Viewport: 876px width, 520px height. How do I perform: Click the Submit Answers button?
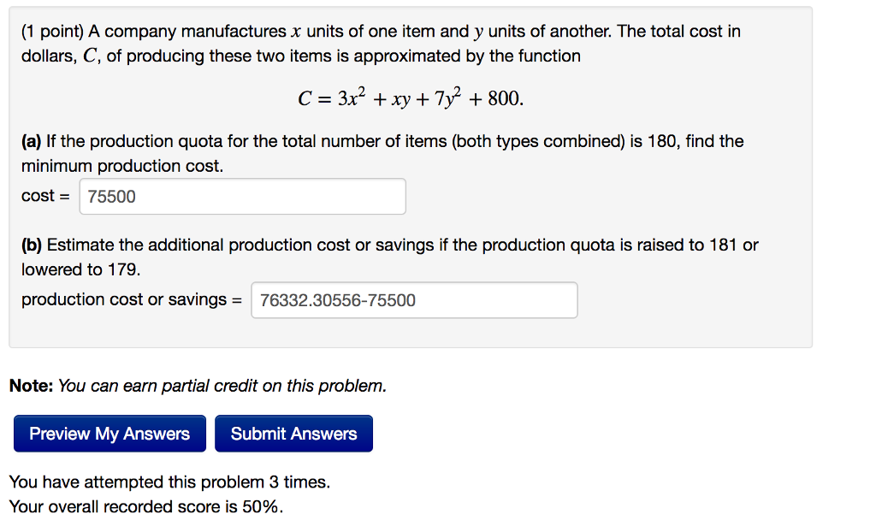point(294,434)
